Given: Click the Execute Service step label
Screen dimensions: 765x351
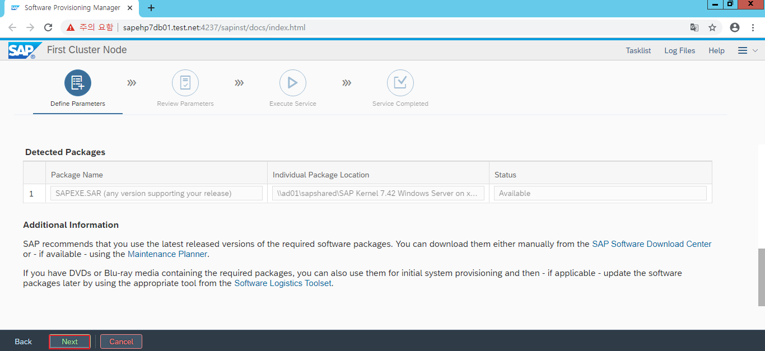Looking at the screenshot, I should [293, 104].
